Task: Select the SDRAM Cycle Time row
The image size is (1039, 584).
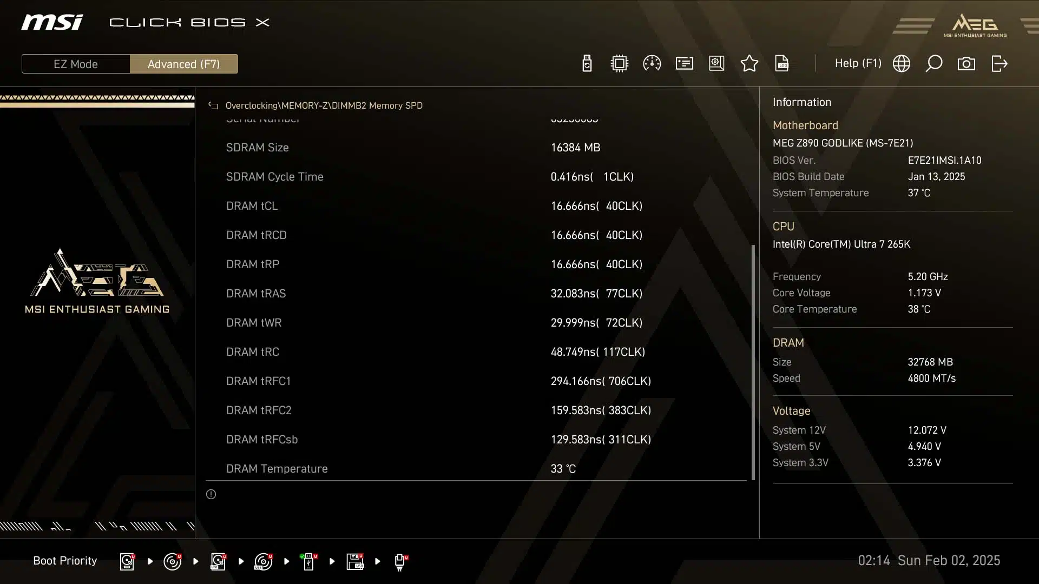Action: point(476,177)
